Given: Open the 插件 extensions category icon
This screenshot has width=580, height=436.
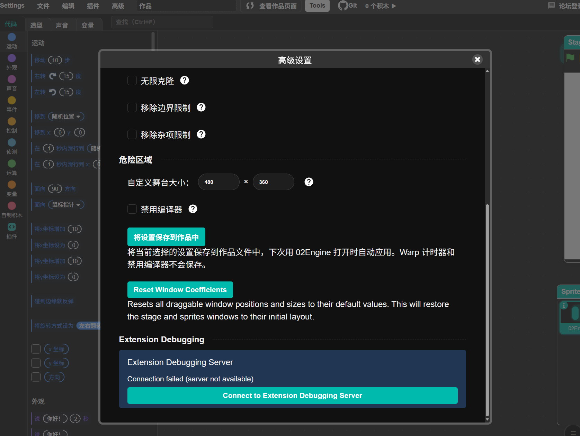Looking at the screenshot, I should point(12,227).
